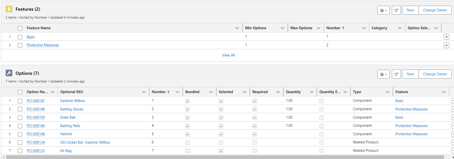Click New button in Options list
This screenshot has height=159, width=454.
point(410,74)
